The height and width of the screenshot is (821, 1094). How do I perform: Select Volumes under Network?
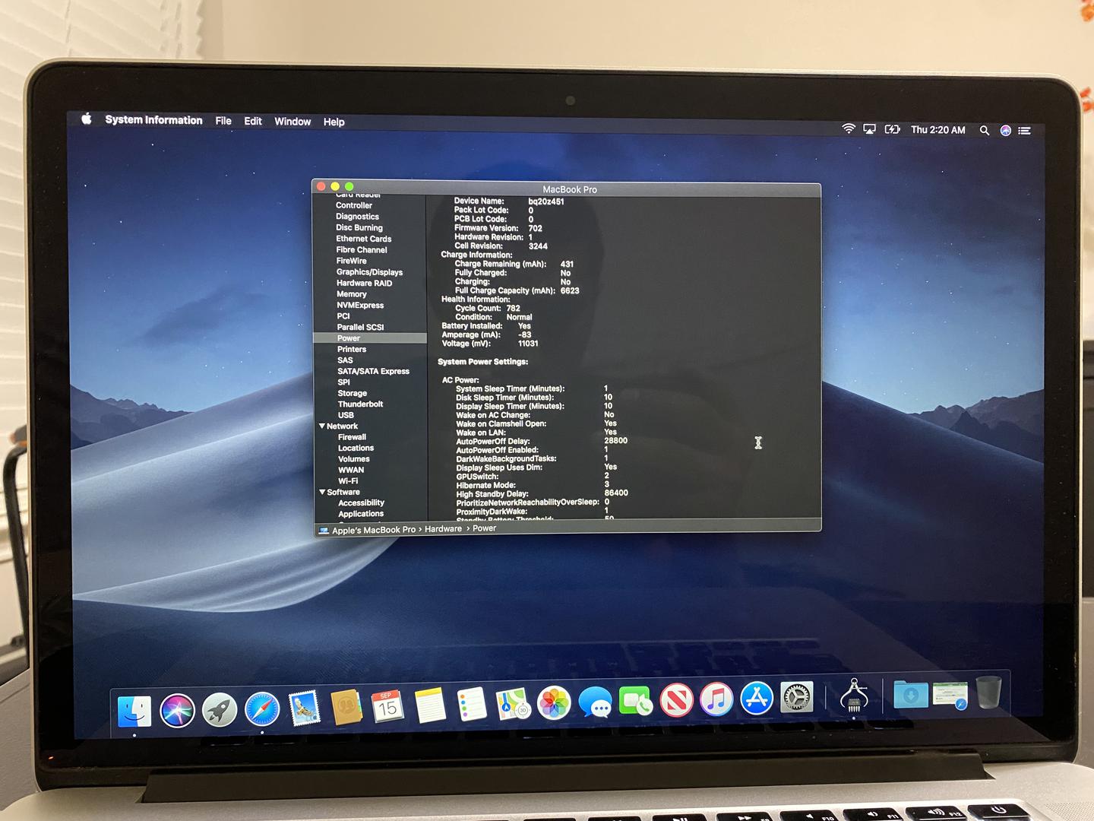point(354,459)
